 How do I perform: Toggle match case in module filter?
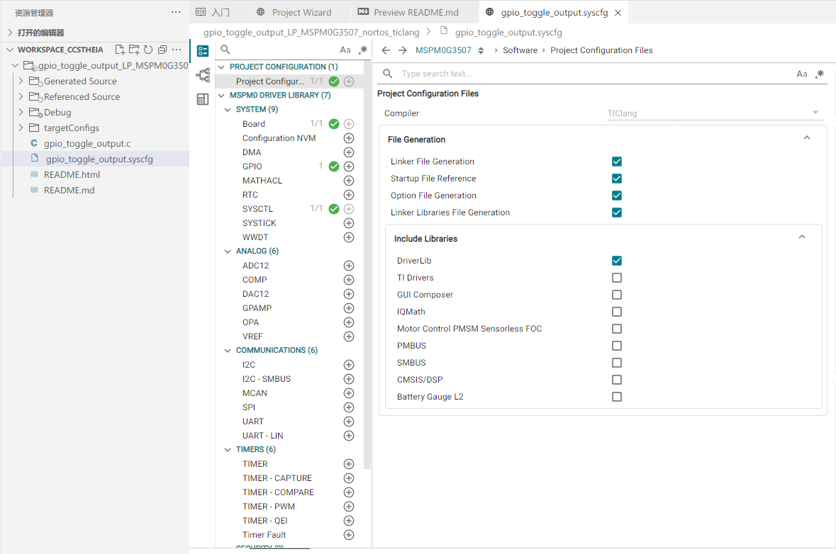[x=345, y=50]
